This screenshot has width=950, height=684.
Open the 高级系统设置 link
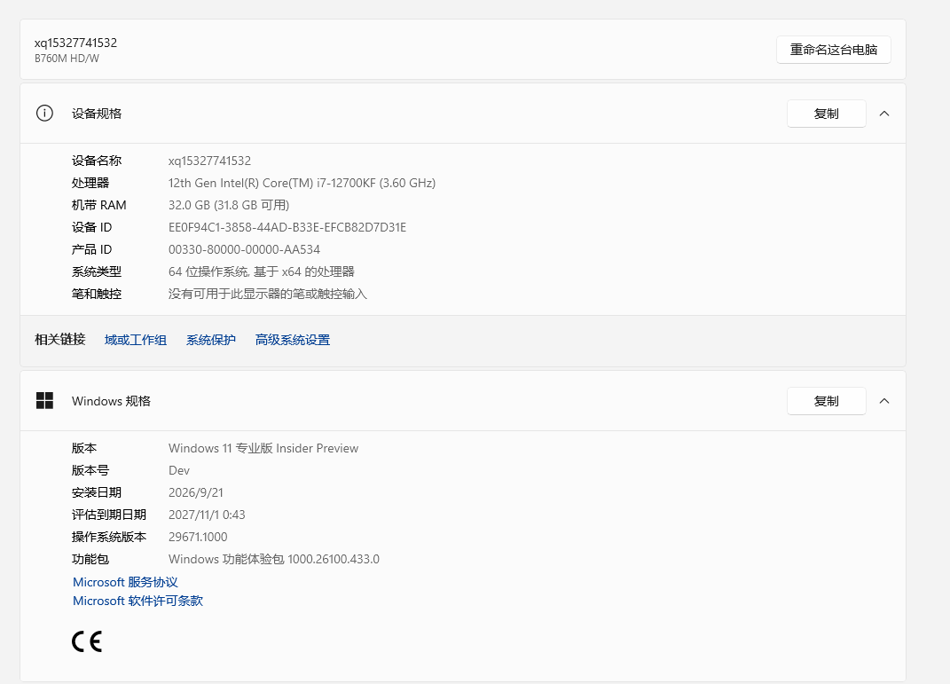[x=293, y=340]
